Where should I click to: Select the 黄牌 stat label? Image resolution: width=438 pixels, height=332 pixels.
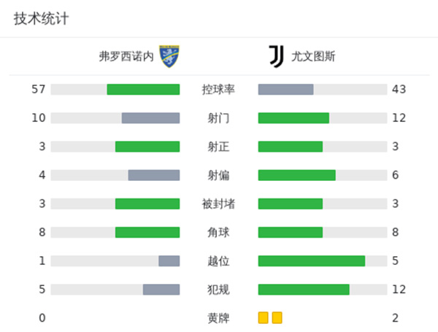click(218, 317)
